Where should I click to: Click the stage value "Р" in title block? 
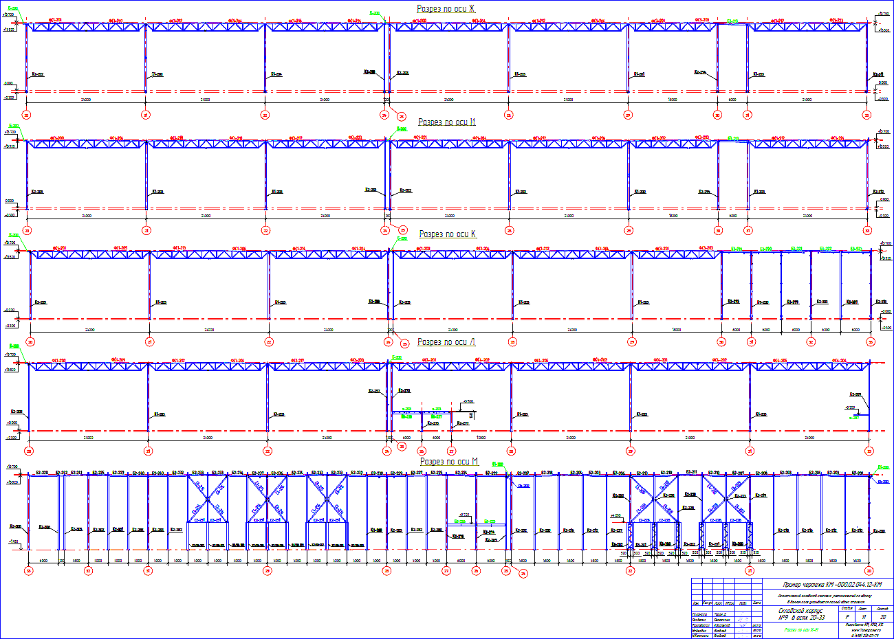click(847, 617)
